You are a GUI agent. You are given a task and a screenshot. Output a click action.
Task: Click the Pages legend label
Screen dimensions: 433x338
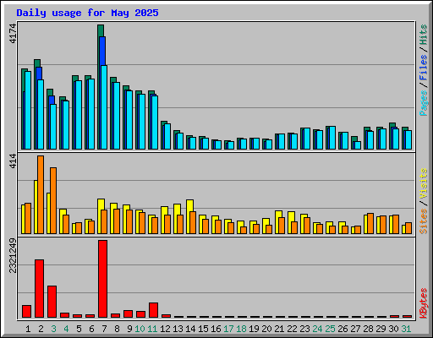(423, 103)
